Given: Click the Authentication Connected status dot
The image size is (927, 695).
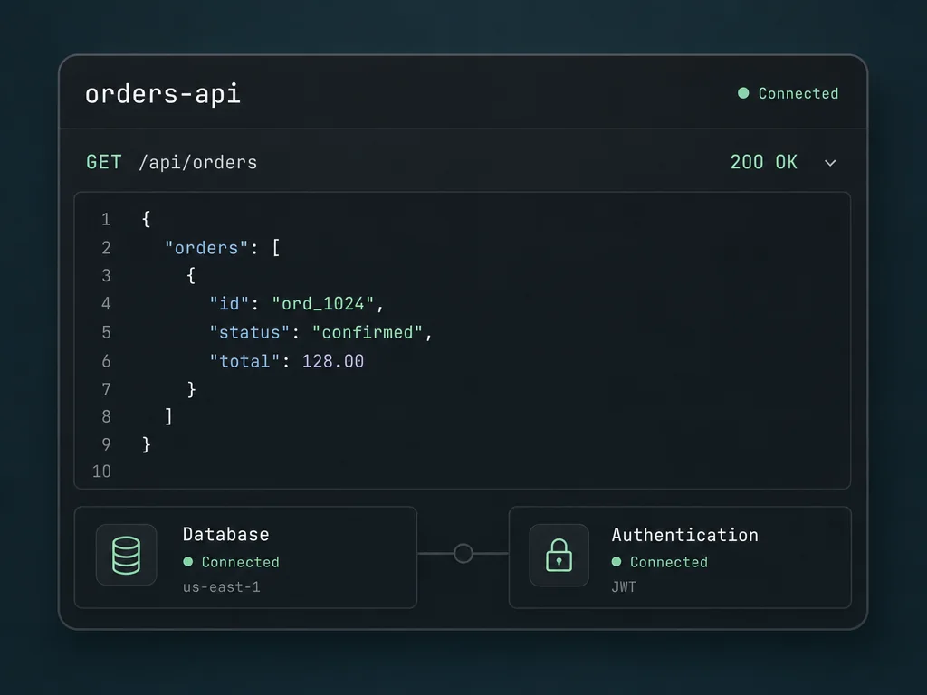Looking at the screenshot, I should coord(616,561).
